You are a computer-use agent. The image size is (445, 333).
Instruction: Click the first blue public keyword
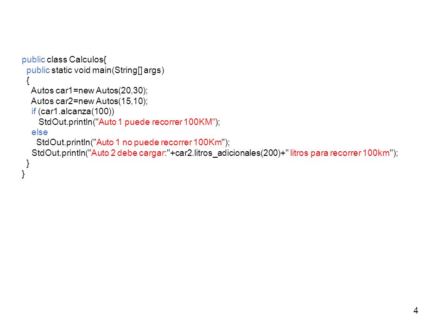[x=33, y=60]
